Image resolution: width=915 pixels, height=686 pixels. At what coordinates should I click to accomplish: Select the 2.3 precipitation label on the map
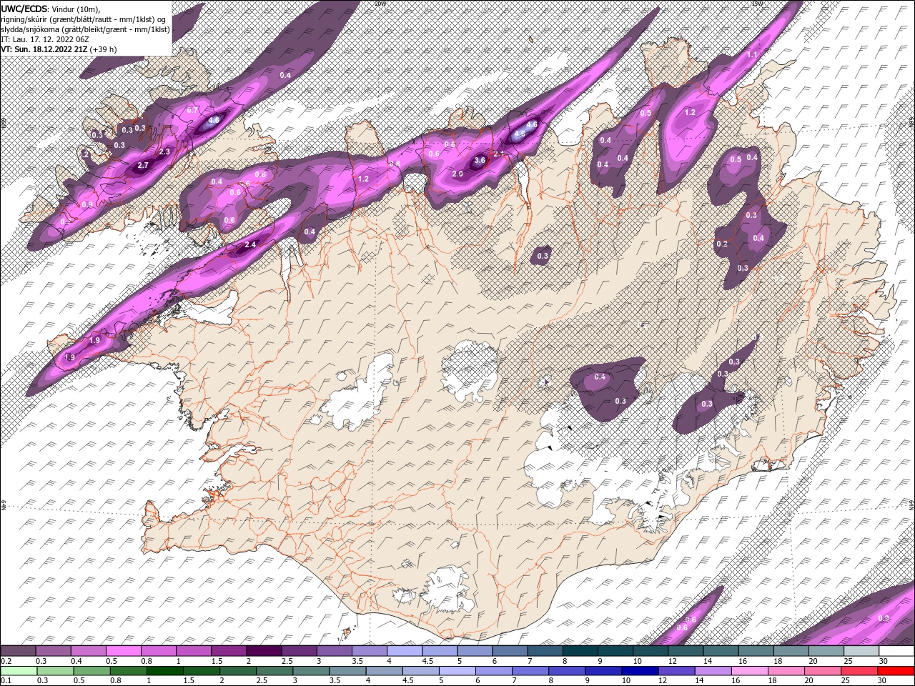(x=164, y=151)
